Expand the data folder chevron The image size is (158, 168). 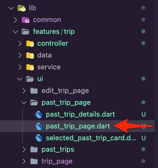[x=20, y=55]
